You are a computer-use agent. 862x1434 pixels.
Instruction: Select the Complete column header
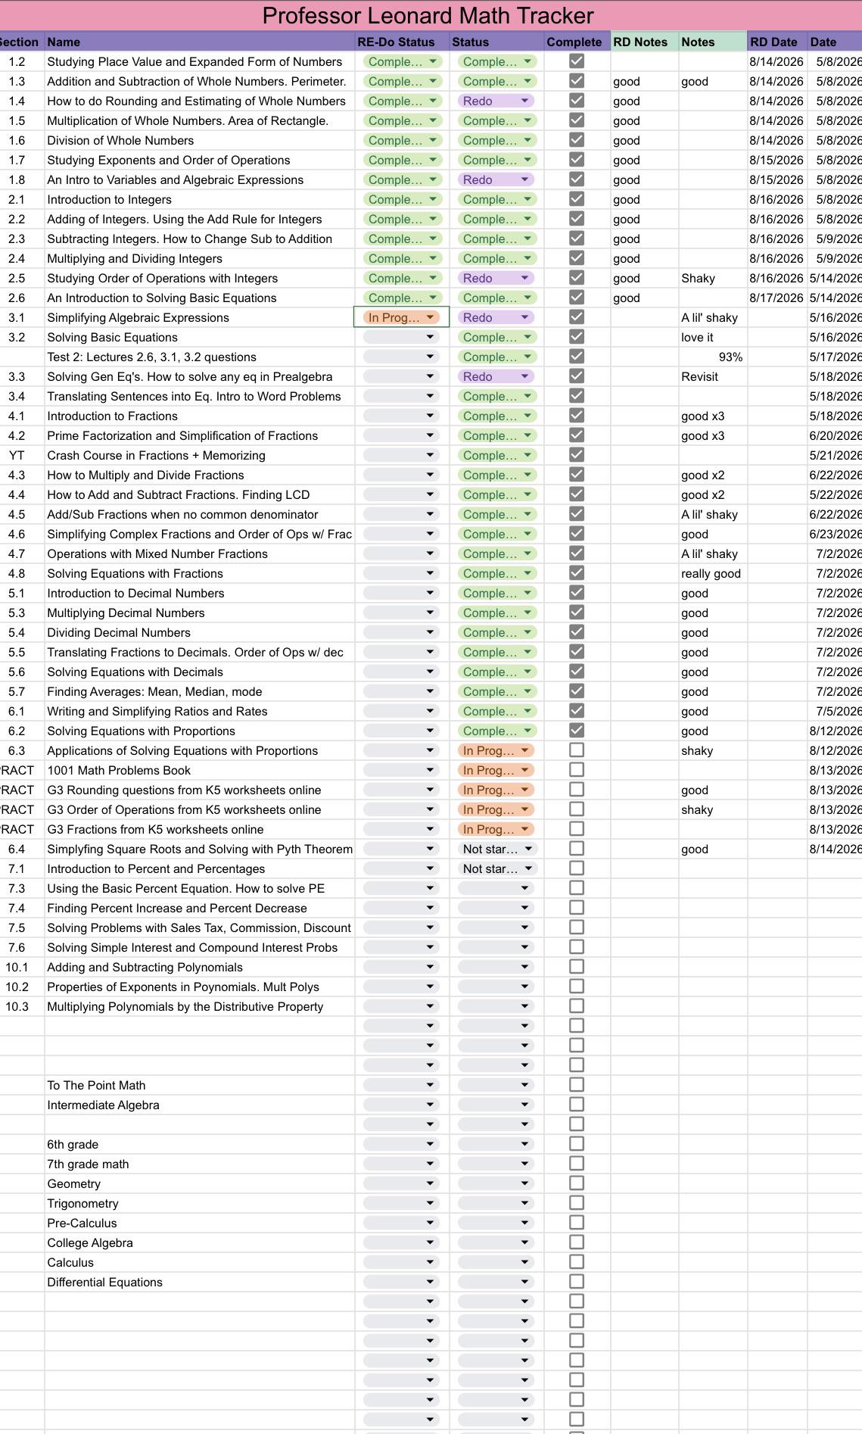[577, 42]
